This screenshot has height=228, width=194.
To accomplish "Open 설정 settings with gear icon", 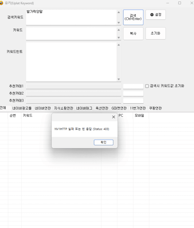I will [x=156, y=15].
